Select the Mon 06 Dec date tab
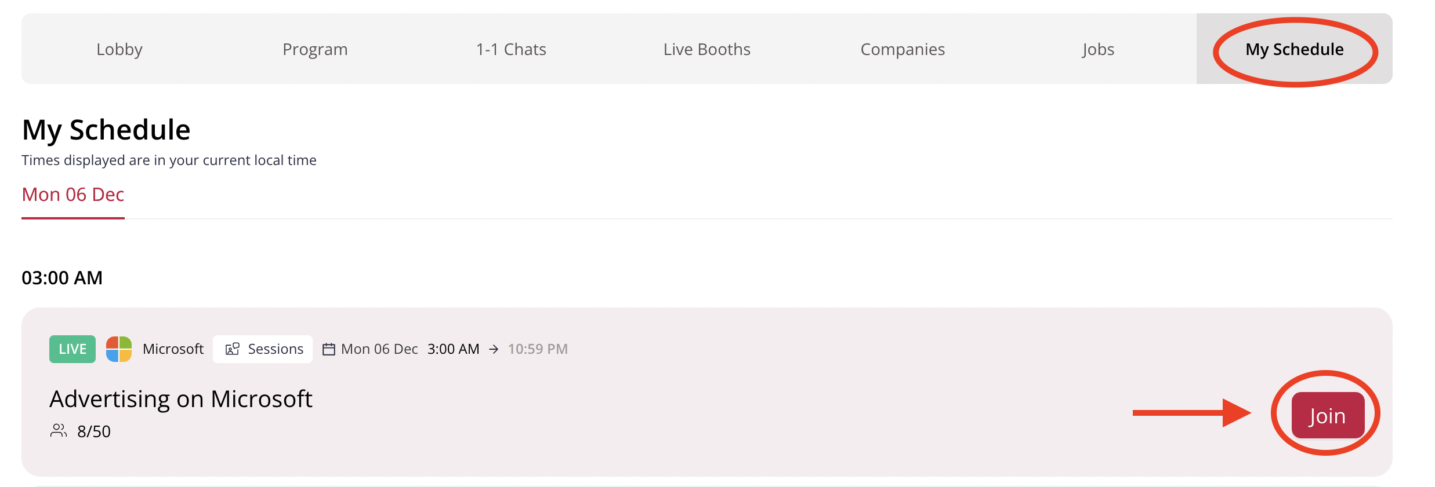Image resolution: width=1435 pixels, height=487 pixels. click(73, 195)
